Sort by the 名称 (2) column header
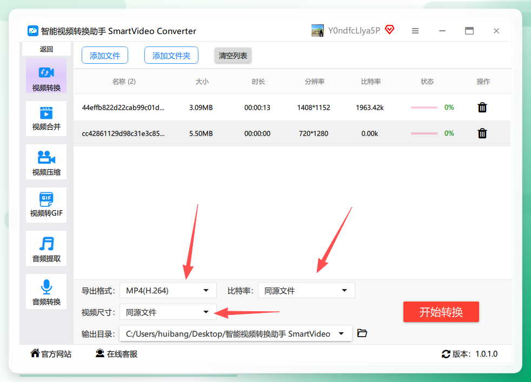 [x=124, y=82]
